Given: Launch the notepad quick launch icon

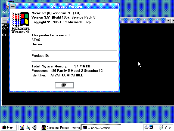Looking at the screenshot, I should tap(35, 127).
